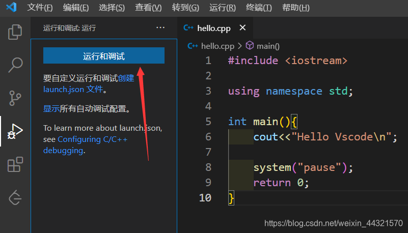Open the 运行(R) menu
Viewport: 408px width, 233px height.
tap(223, 8)
